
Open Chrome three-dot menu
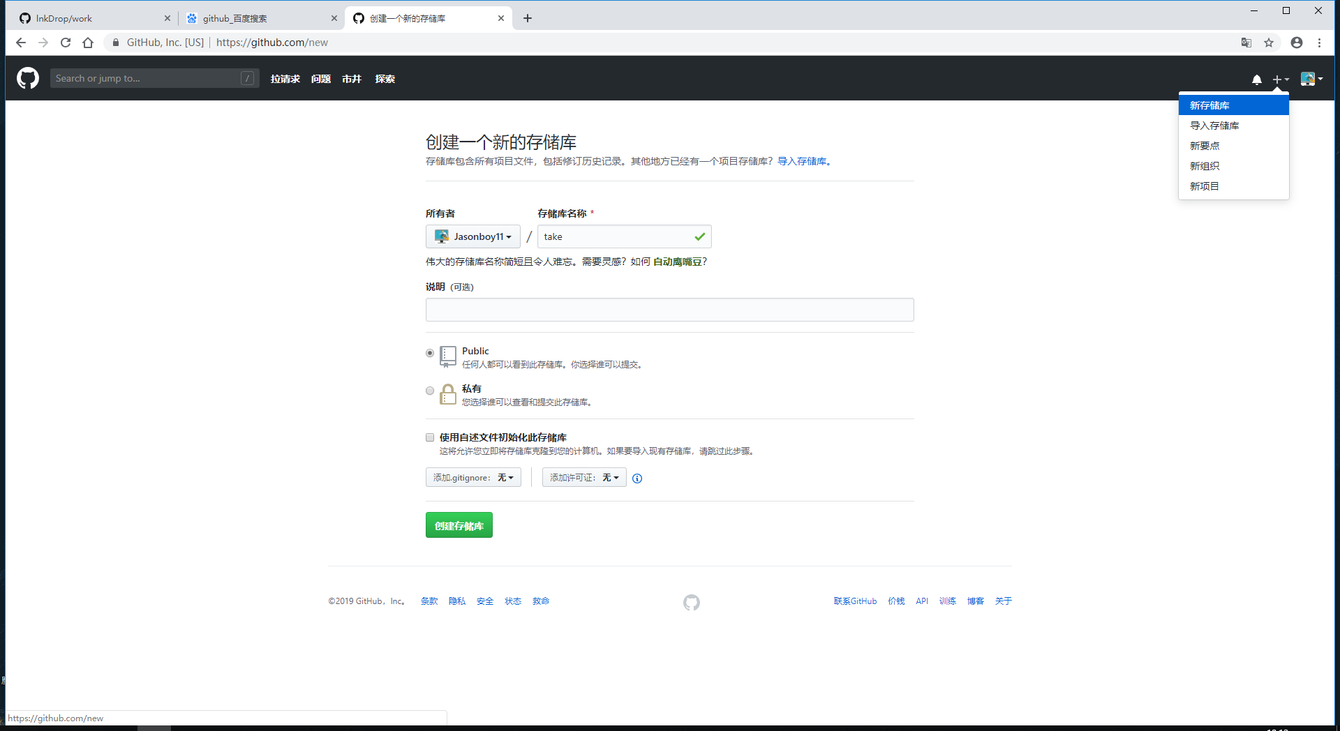tap(1319, 43)
